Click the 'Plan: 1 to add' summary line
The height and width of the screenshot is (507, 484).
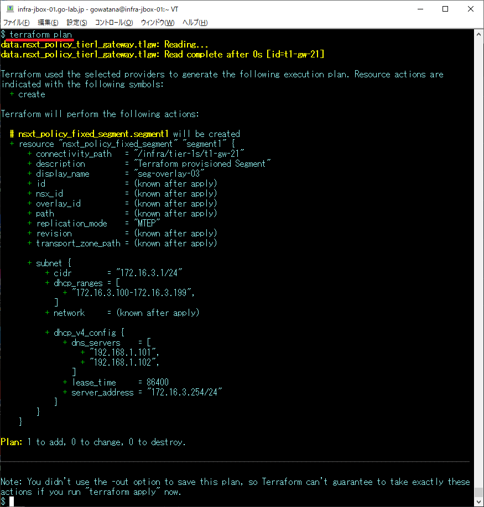click(93, 442)
